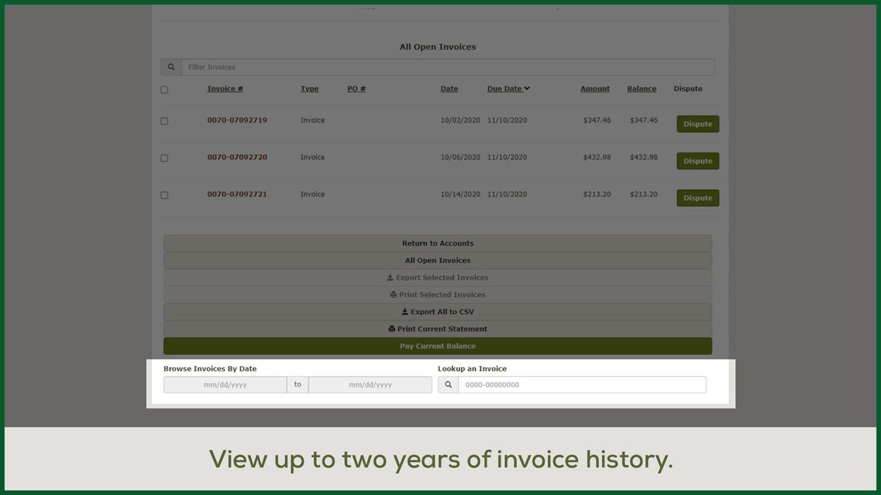Focus the Lookup an Invoice number field
Screen dimensions: 881x495
point(581,385)
